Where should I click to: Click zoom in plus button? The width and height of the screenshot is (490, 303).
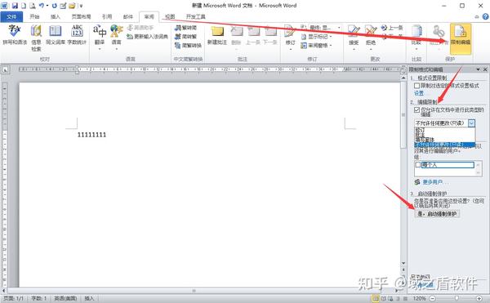click(479, 299)
